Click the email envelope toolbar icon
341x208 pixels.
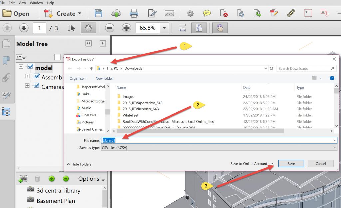point(170,14)
